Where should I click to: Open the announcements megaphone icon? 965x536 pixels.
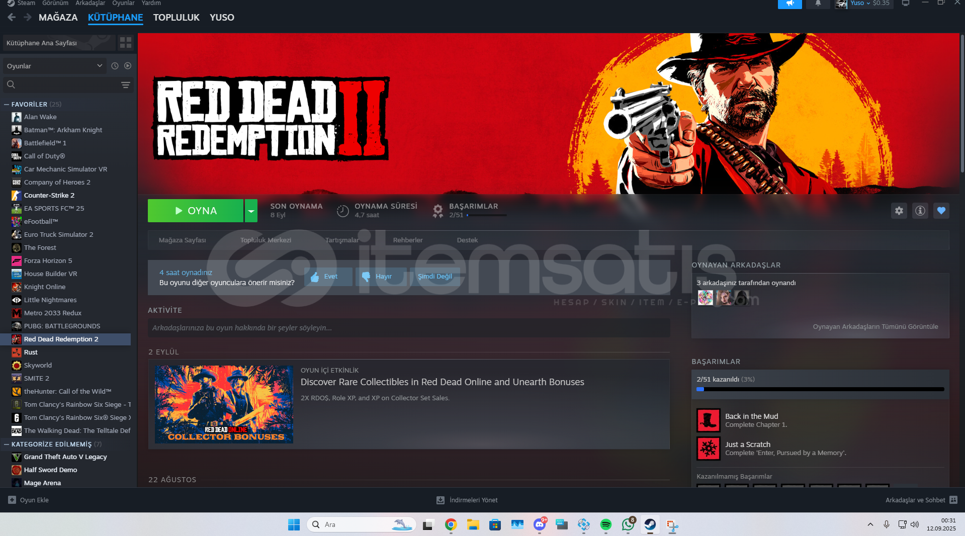point(790,4)
